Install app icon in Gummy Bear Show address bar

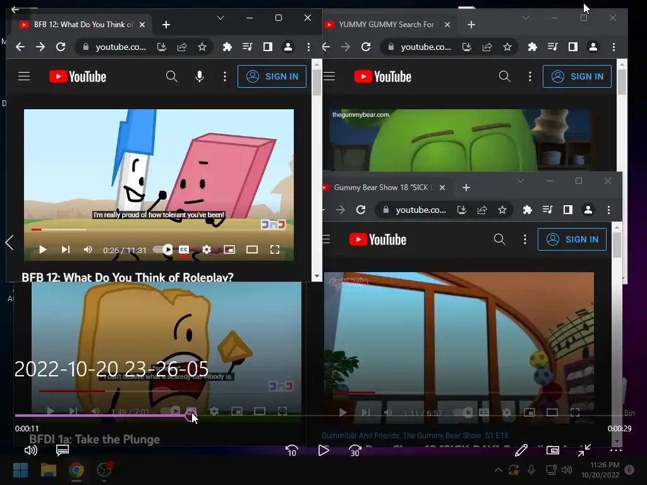(462, 210)
